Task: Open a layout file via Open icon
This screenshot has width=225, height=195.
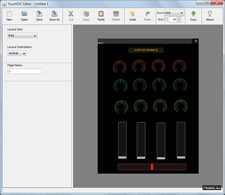Action: pos(24,13)
